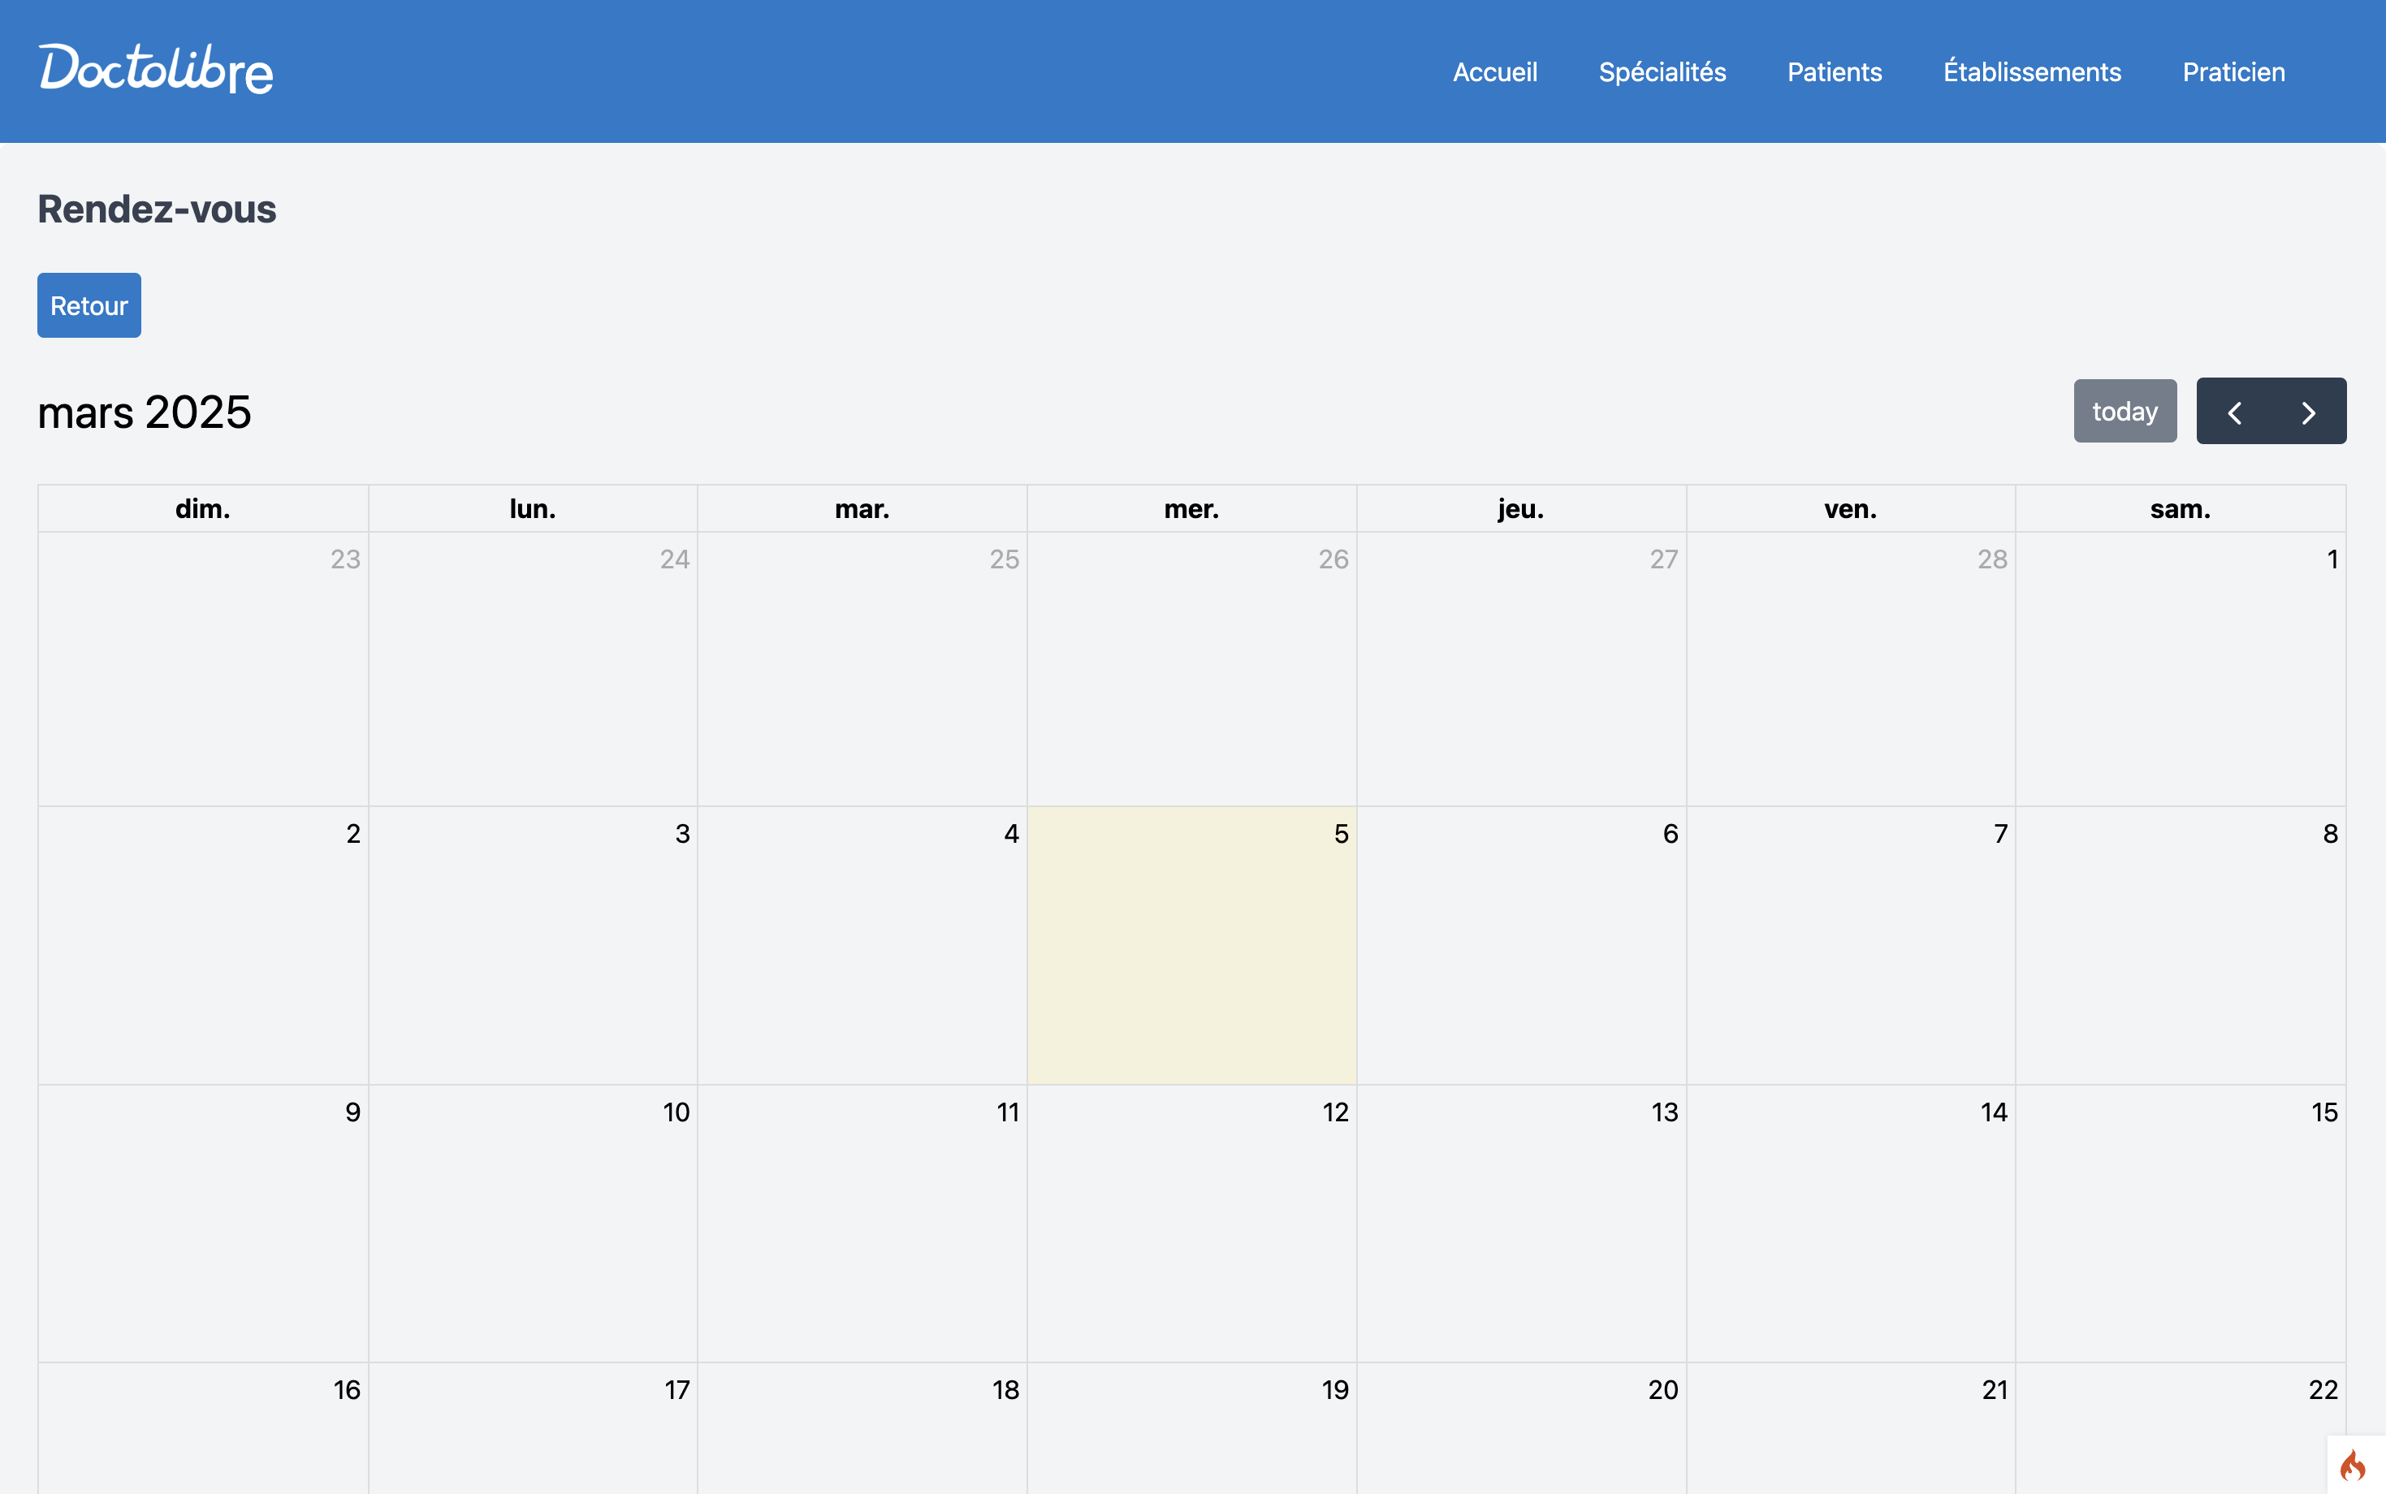
Task: Open the Accueil menu item
Action: tap(1493, 72)
